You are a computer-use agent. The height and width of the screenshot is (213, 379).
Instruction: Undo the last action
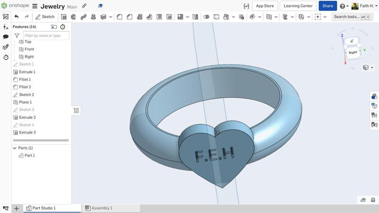tap(17, 17)
